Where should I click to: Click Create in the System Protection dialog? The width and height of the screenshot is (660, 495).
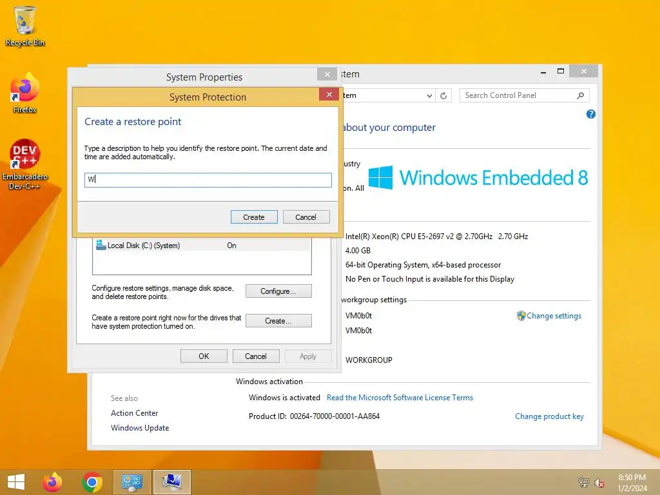point(254,217)
